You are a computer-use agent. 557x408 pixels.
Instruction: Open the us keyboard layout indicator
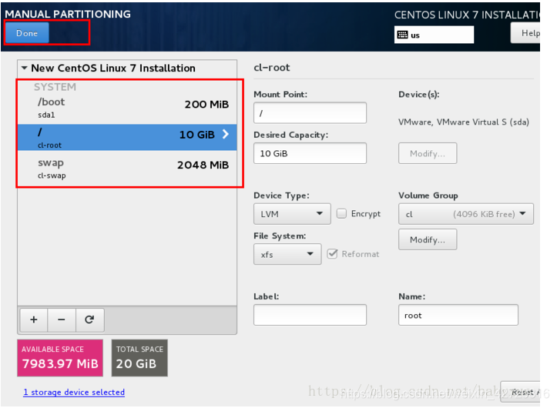434,35
